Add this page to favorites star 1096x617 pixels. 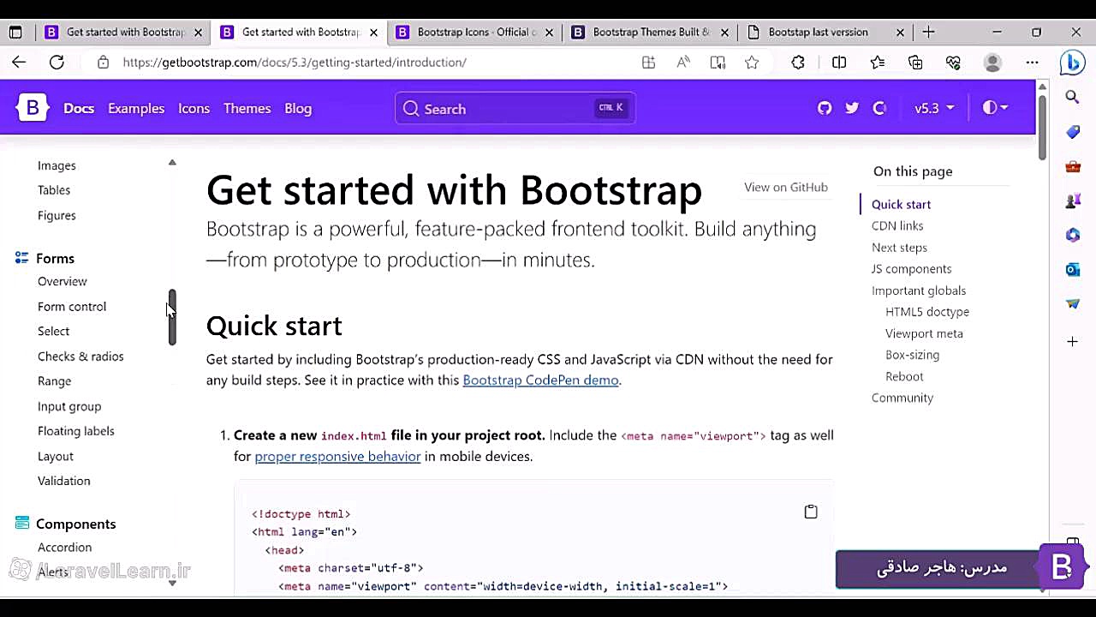click(752, 62)
